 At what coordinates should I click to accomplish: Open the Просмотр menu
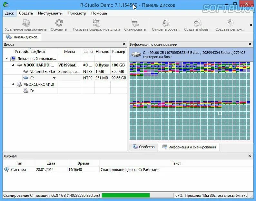click(x=77, y=13)
